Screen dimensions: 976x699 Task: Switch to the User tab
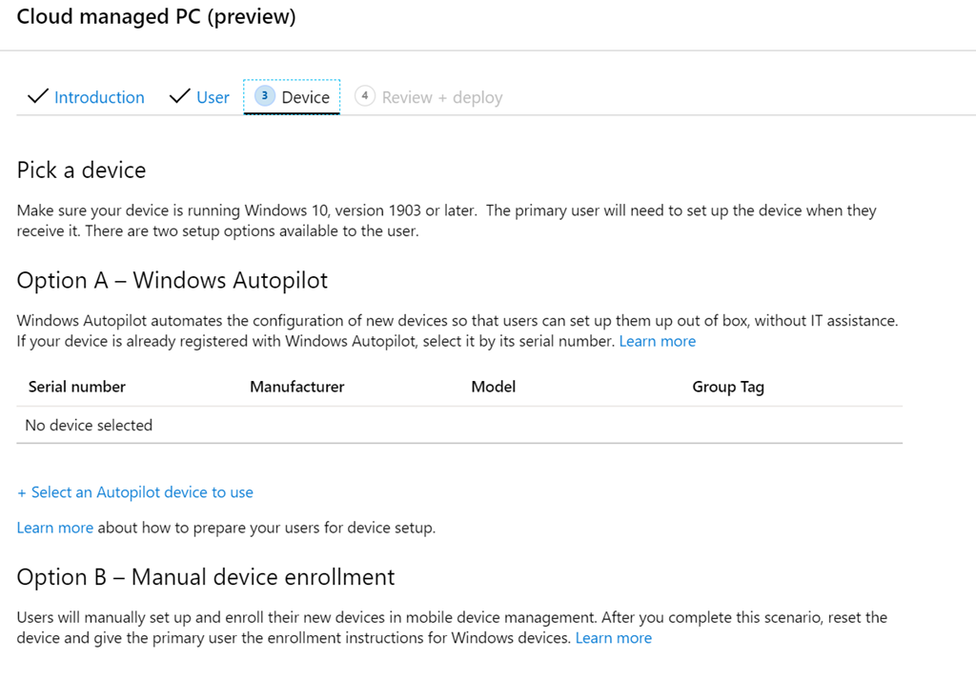pos(213,97)
